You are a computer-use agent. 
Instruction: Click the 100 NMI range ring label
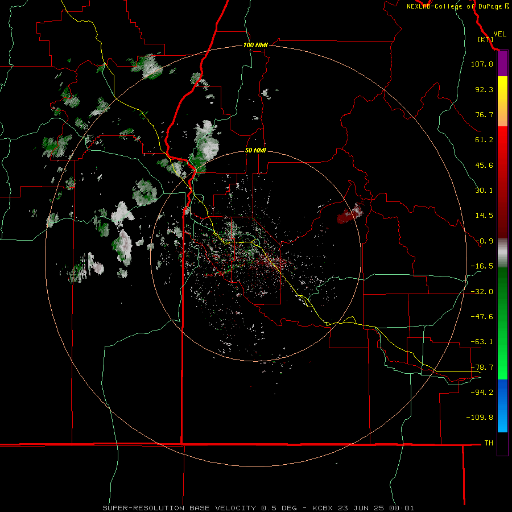click(x=255, y=45)
